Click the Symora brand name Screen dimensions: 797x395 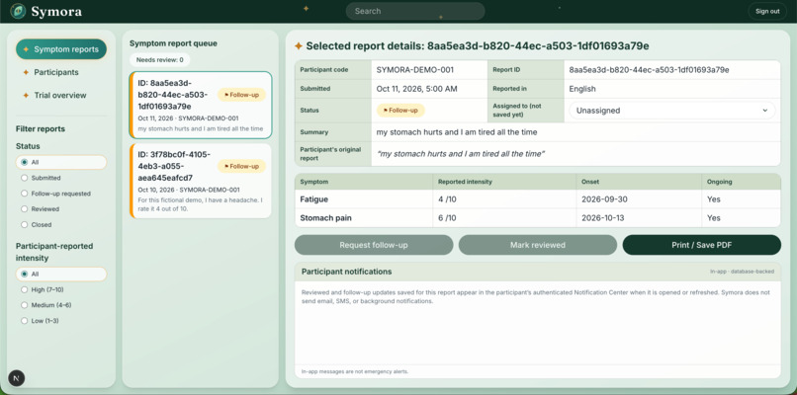(56, 11)
